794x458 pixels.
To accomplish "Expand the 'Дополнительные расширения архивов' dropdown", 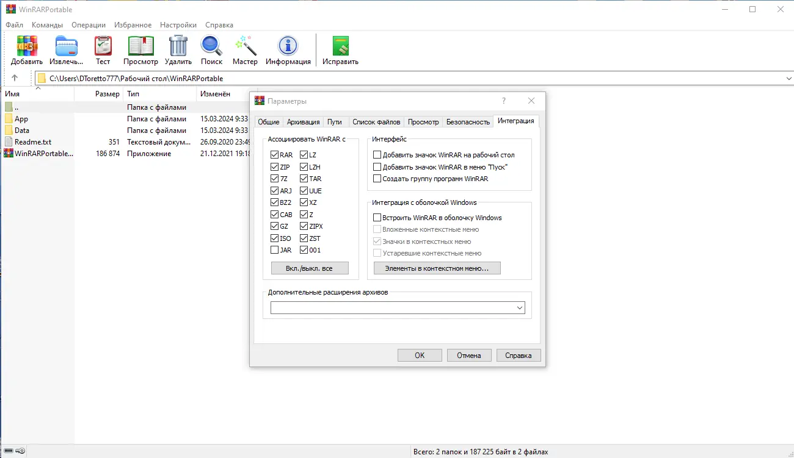I will pyautogui.click(x=520, y=308).
